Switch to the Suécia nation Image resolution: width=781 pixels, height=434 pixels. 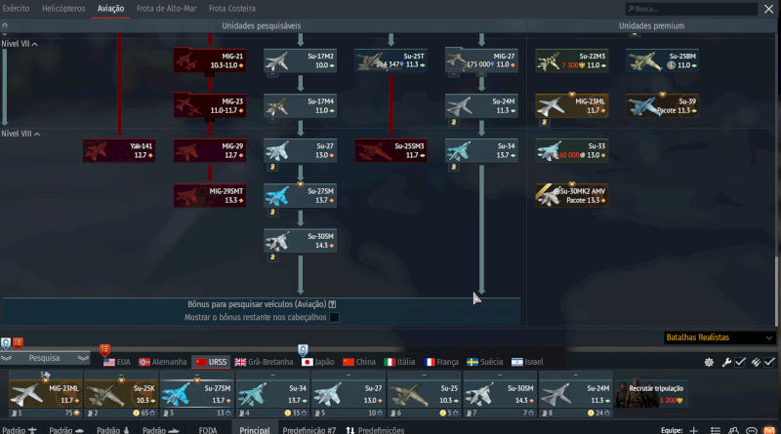[484, 362]
